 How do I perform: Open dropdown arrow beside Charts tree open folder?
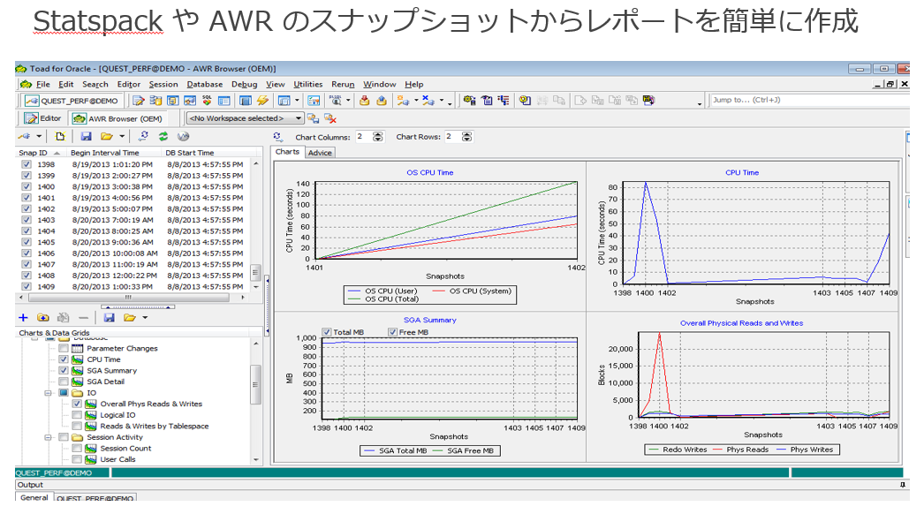click(145, 318)
